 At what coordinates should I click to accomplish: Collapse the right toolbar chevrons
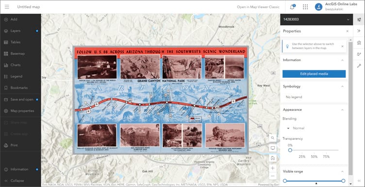pyautogui.click(x=359, y=181)
